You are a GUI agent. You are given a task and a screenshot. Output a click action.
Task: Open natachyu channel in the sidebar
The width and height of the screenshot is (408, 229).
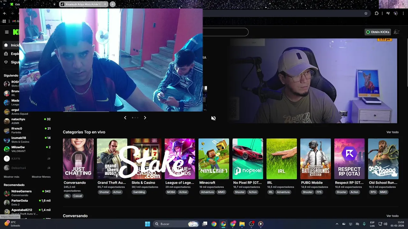click(x=27, y=121)
